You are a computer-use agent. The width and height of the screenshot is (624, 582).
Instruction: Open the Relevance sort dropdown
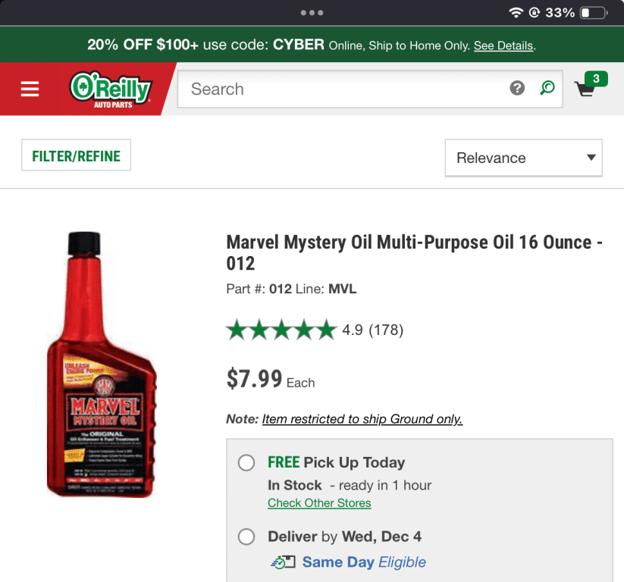[523, 158]
